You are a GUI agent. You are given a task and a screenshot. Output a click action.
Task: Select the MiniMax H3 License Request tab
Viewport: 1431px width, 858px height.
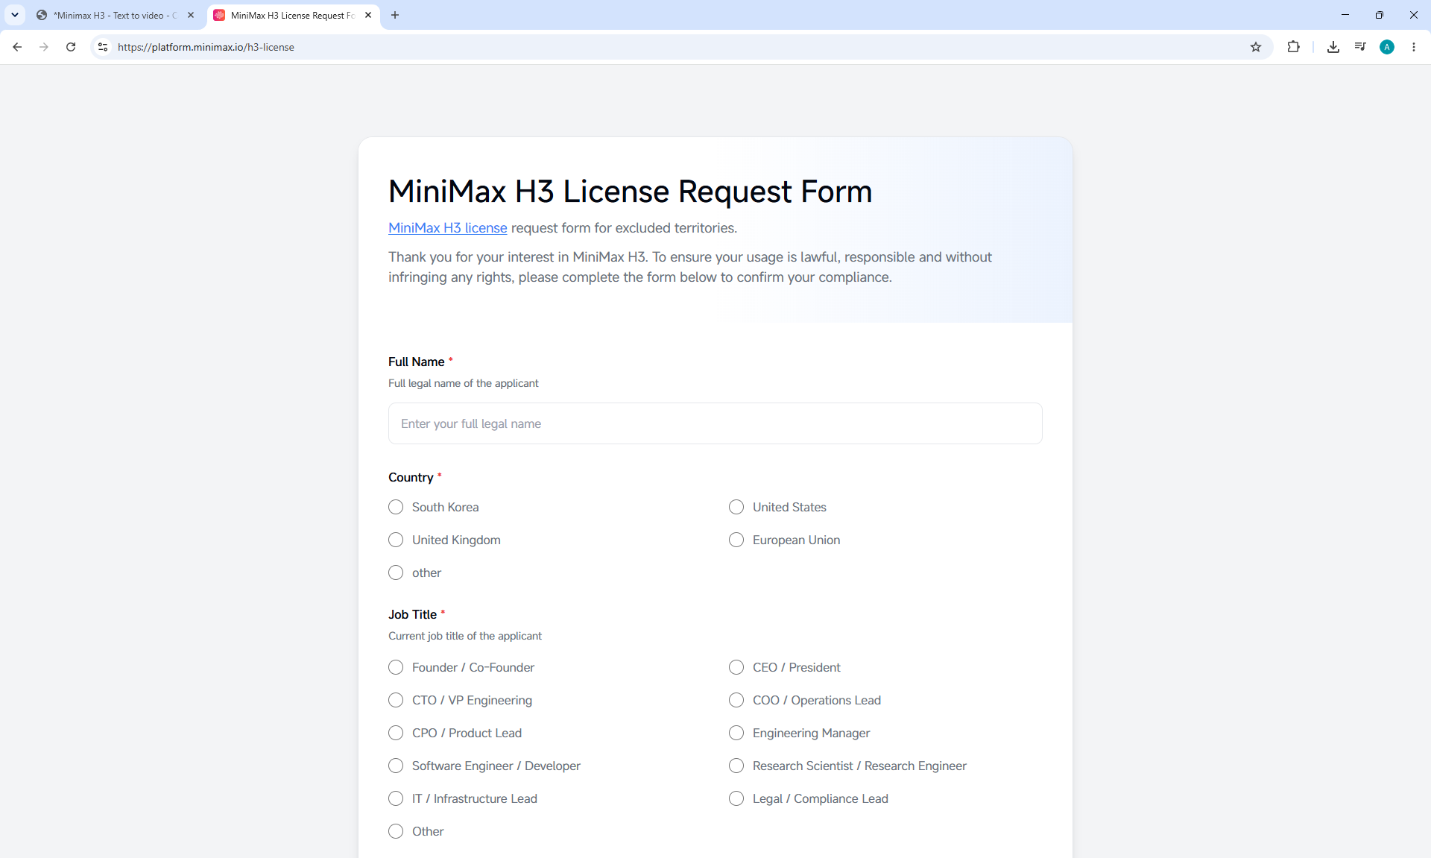coord(292,15)
